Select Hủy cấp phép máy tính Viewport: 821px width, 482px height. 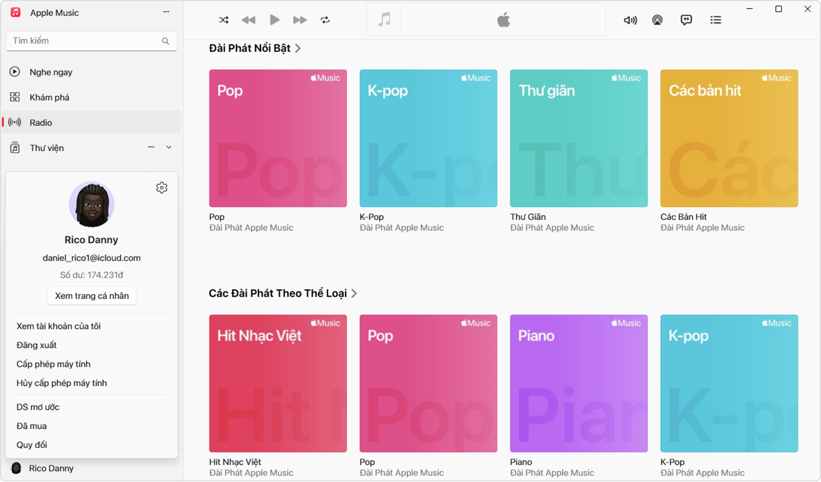[62, 383]
